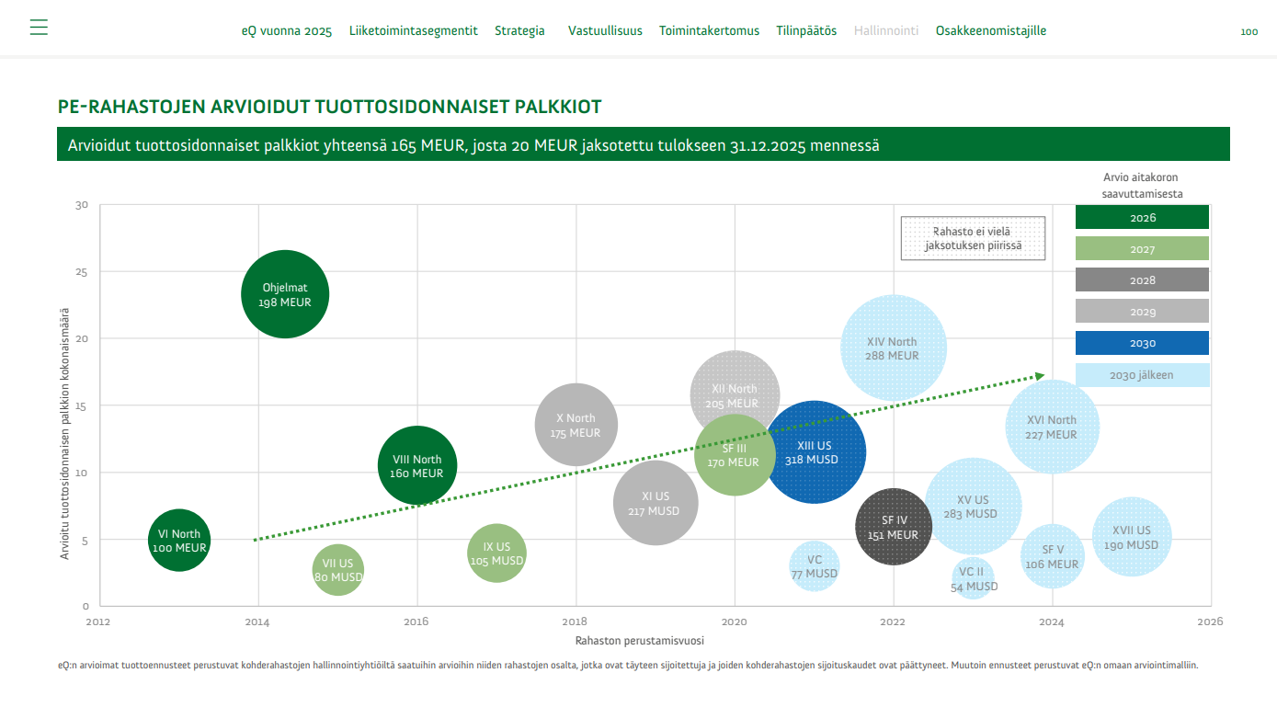
Task: Select the light green 2027 legend box
Action: [1142, 249]
